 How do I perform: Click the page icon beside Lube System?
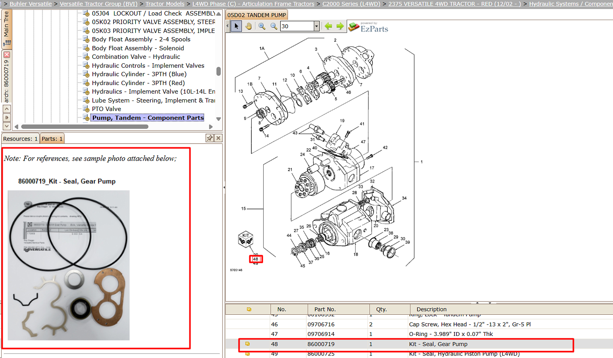86,101
